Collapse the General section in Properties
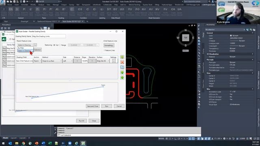The width and height of the screenshot is (260, 146). [253, 33]
